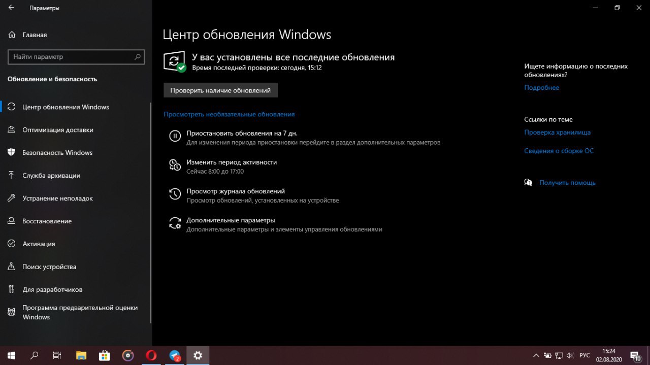Click the developer tools icon for Для разработчиков
This screenshot has width=650, height=365.
12,289
